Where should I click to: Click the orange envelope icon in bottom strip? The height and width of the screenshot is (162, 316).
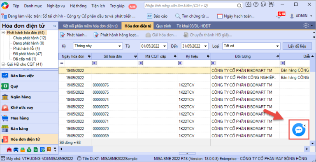(23, 149)
